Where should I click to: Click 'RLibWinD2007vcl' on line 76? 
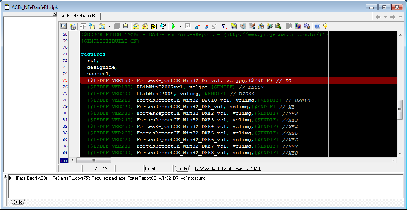pos(160,87)
